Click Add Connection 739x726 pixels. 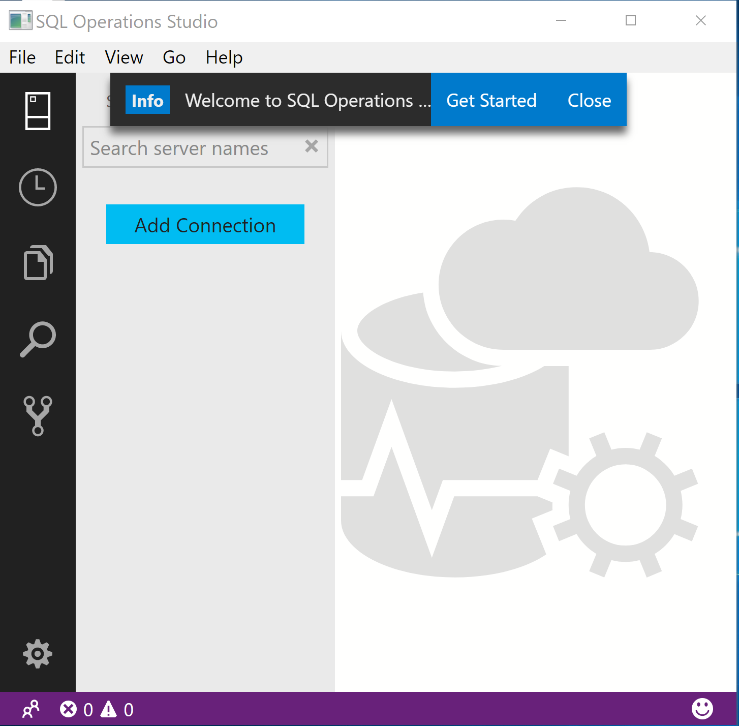205,224
